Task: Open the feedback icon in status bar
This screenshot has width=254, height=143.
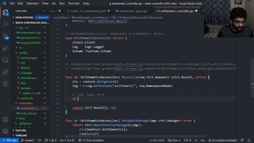Action: (242, 140)
